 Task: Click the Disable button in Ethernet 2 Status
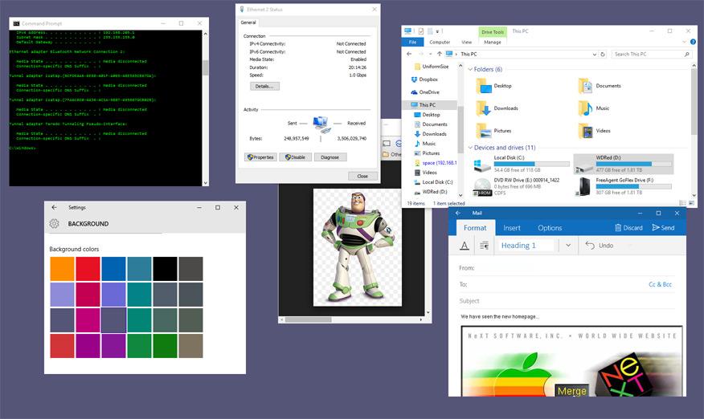coord(295,157)
